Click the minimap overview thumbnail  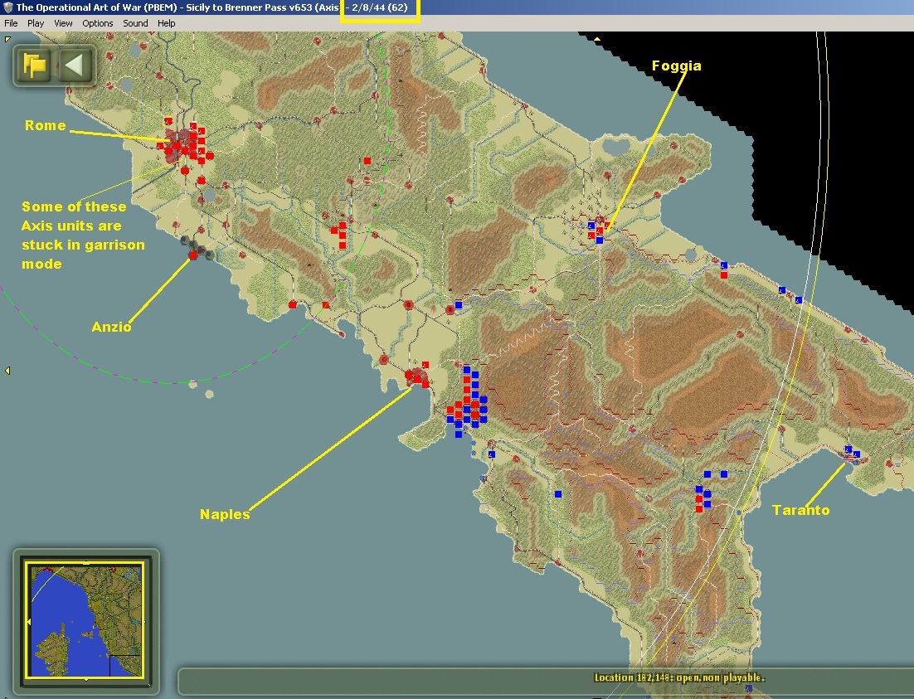pos(85,620)
